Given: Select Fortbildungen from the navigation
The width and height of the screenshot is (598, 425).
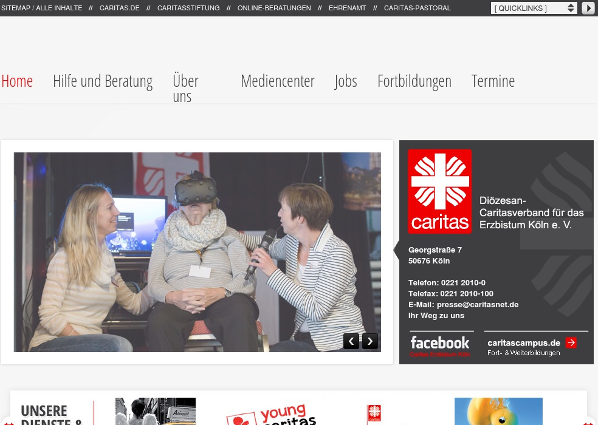Looking at the screenshot, I should (414, 81).
